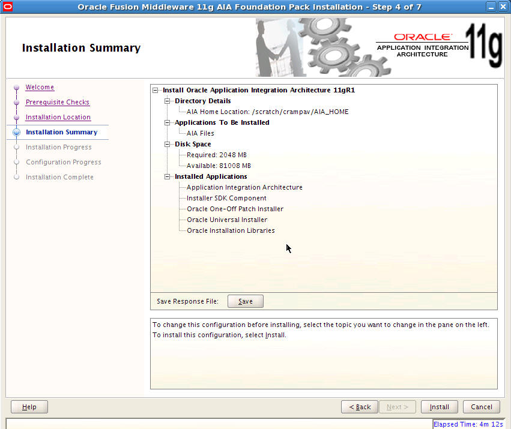Click the Elapsed Time status text
511x429 pixels.
point(468,424)
